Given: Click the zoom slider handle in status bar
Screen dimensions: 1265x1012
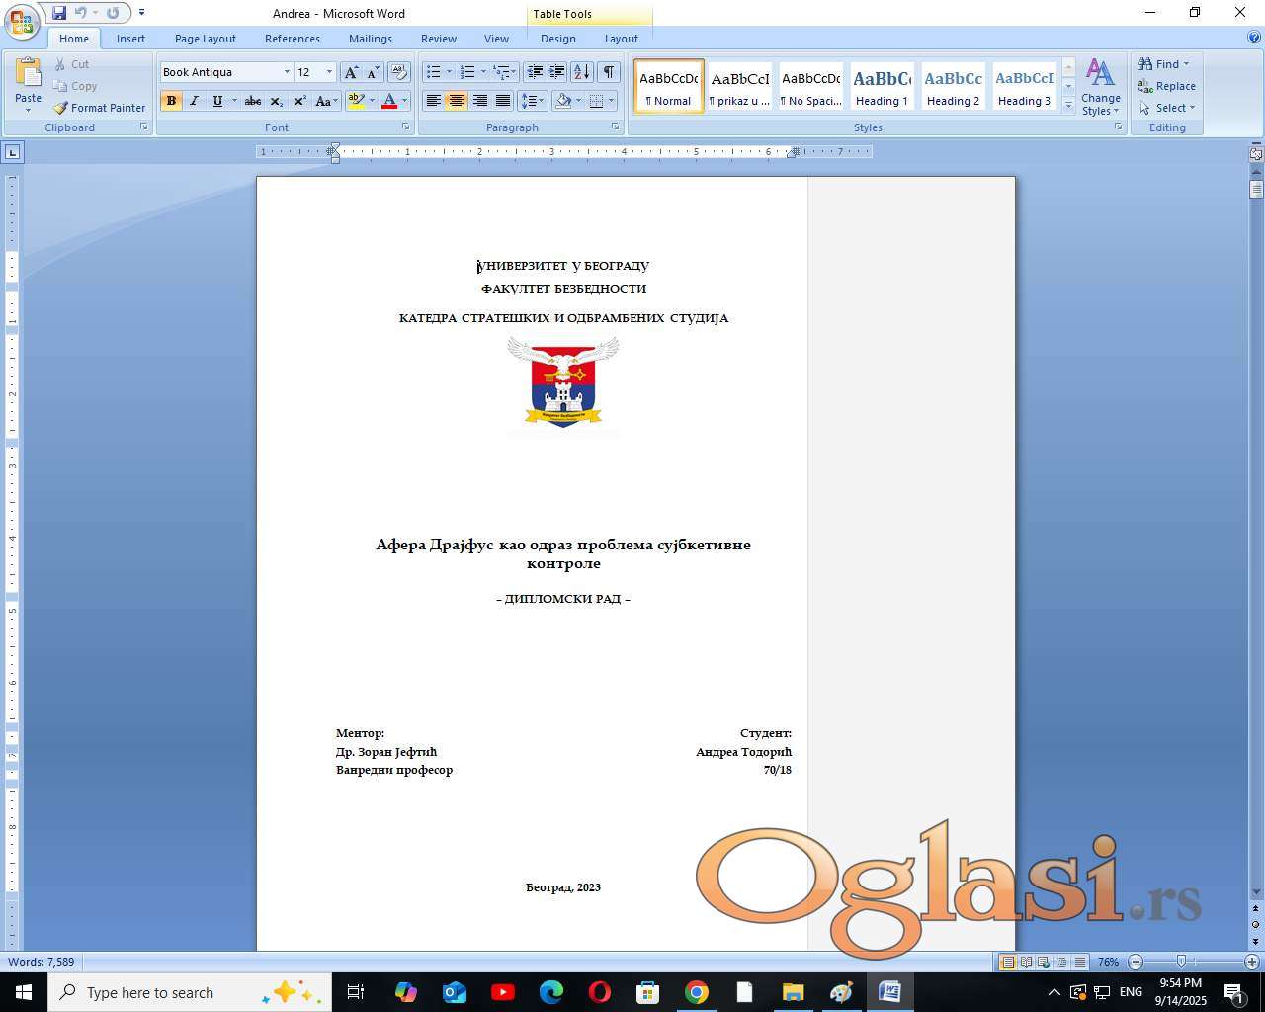Looking at the screenshot, I should tap(1181, 962).
